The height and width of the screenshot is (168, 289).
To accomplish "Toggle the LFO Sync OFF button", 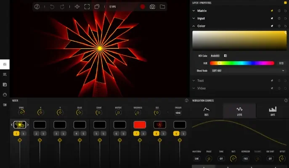I will coord(221,159).
